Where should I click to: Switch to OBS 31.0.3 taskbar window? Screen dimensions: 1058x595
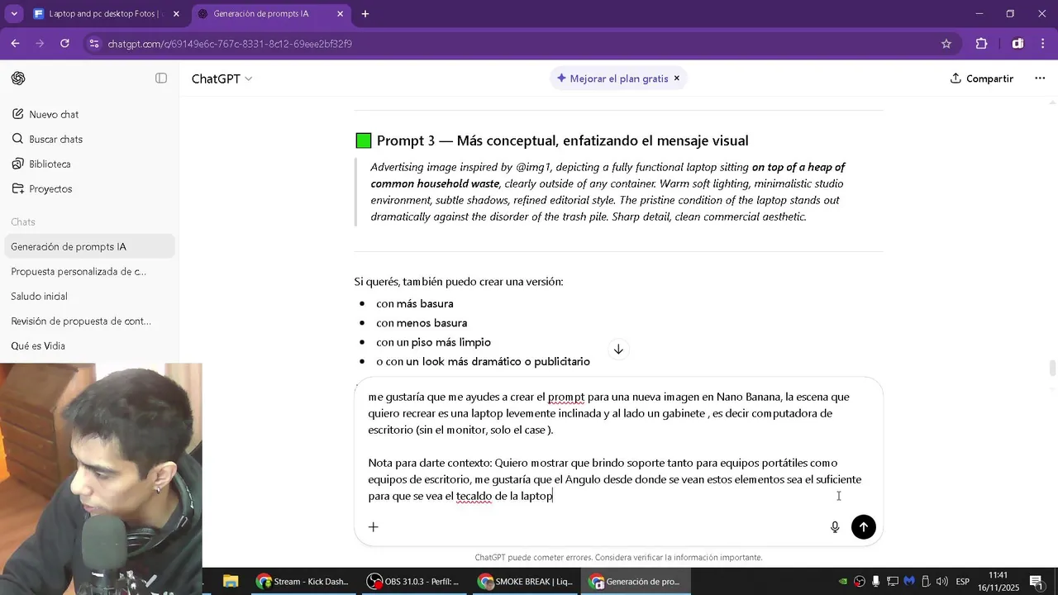click(414, 582)
